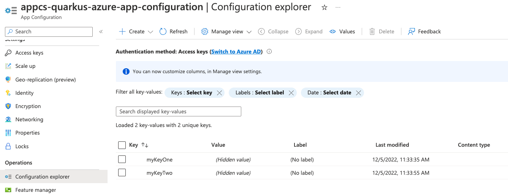Collapse the sidebar with double chevron

pyautogui.click(x=101, y=31)
